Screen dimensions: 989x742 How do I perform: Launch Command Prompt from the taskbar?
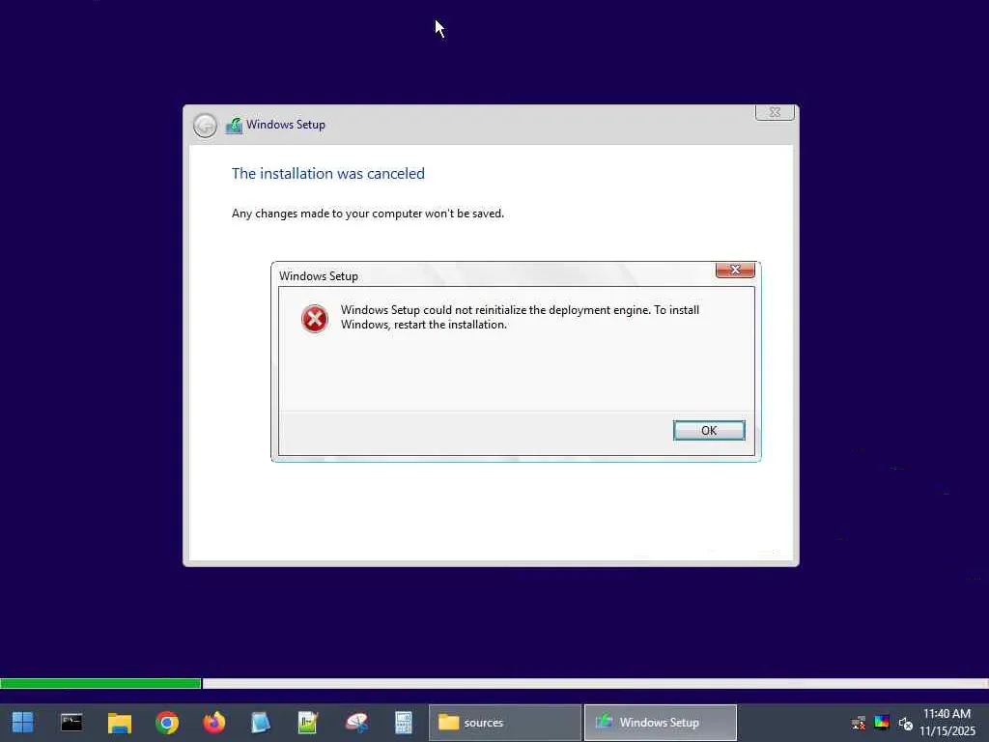pyautogui.click(x=71, y=723)
